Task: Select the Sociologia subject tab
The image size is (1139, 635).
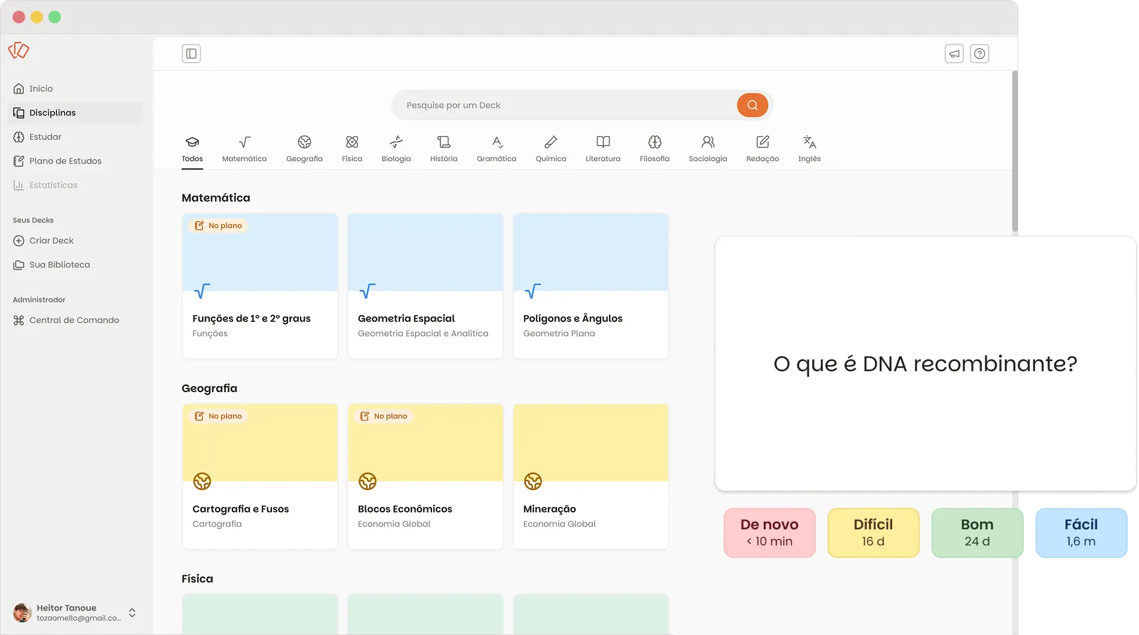Action: tap(708, 149)
